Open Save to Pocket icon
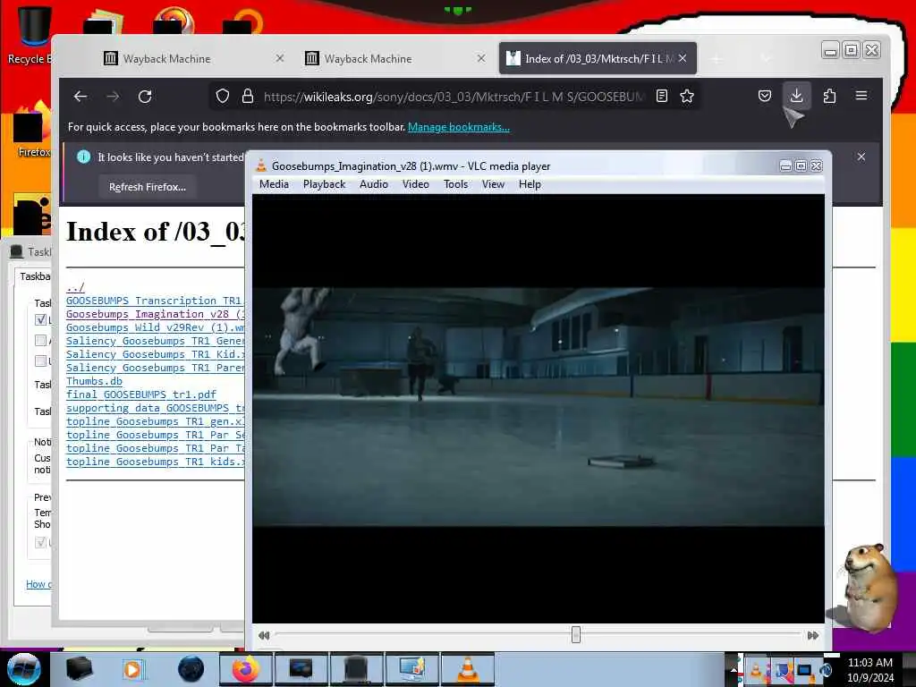 coord(765,96)
